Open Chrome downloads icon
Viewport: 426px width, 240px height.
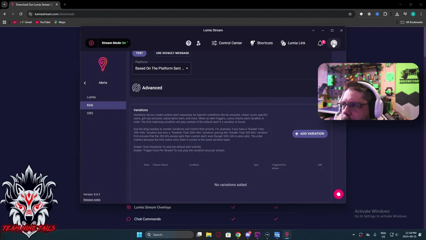pos(397,14)
